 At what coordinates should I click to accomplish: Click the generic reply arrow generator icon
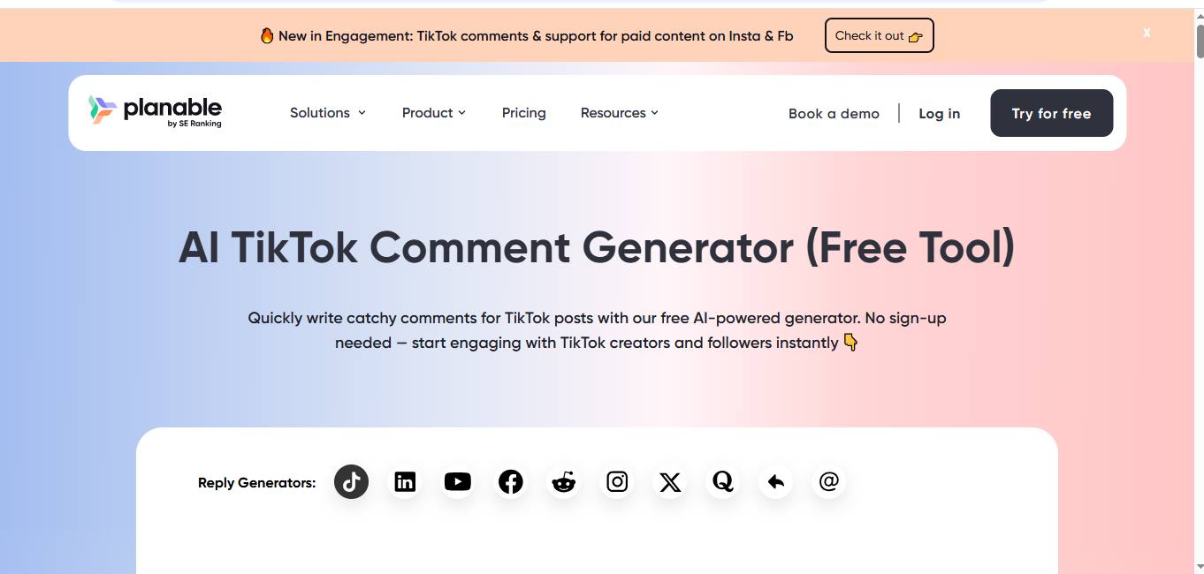click(x=776, y=482)
